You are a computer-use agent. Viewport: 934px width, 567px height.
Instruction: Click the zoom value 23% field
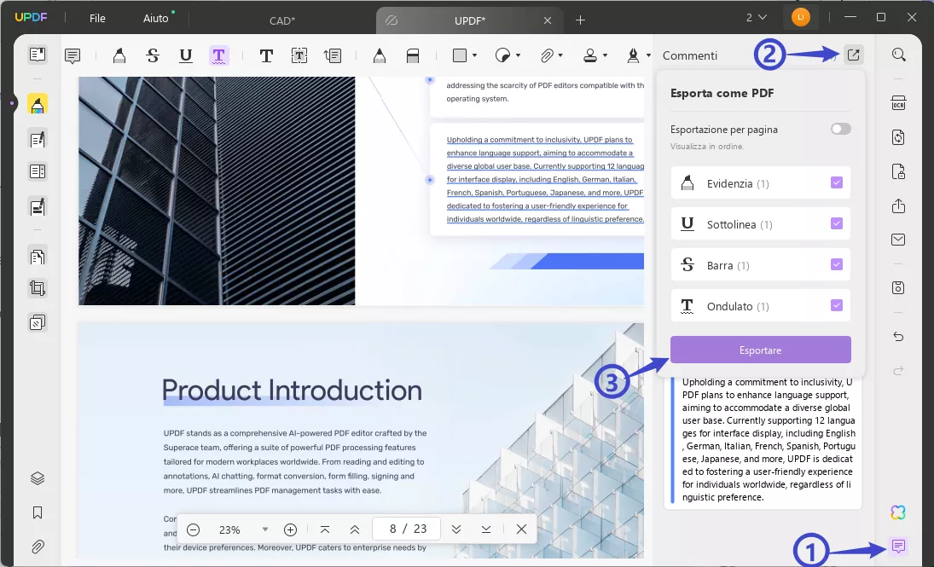[x=229, y=530]
